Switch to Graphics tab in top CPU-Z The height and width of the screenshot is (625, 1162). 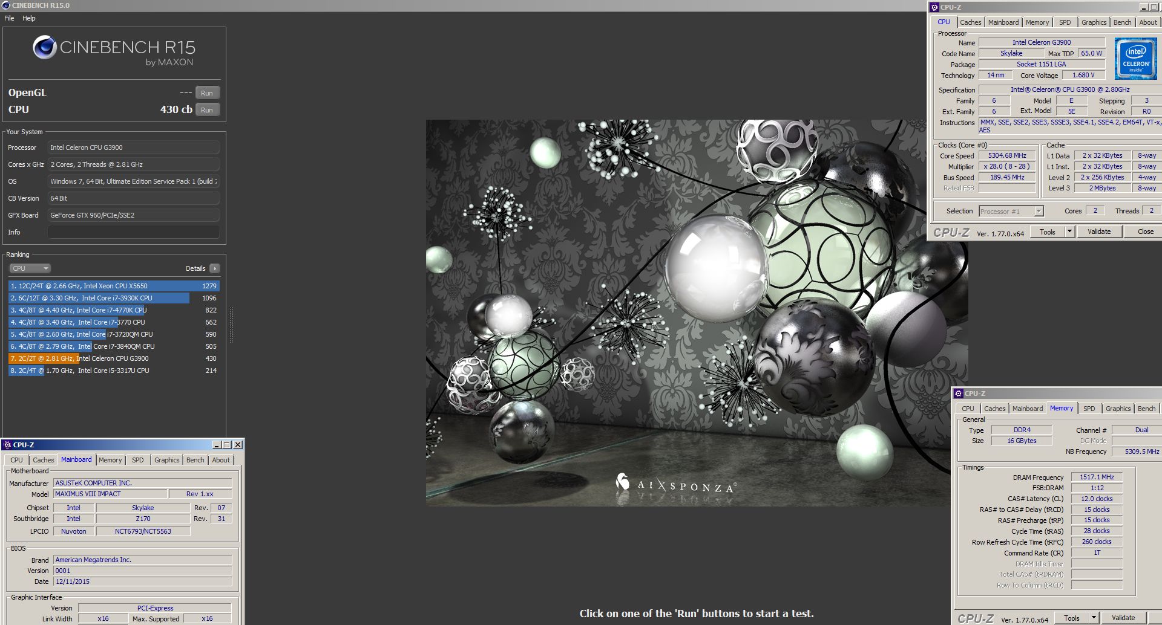[x=1094, y=22]
